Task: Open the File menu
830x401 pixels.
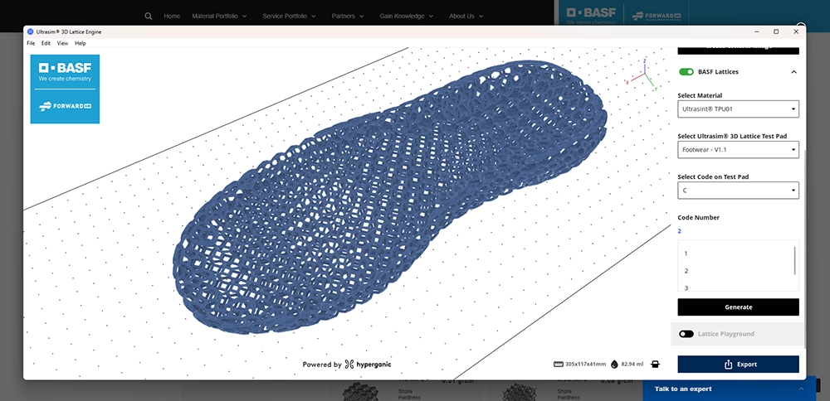Action: [31, 43]
